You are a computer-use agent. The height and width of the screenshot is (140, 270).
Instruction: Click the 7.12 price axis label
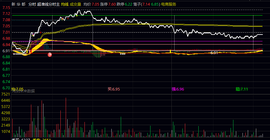click(6, 13)
